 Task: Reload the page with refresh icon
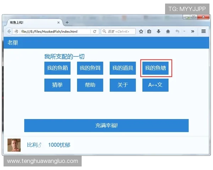click(95, 32)
